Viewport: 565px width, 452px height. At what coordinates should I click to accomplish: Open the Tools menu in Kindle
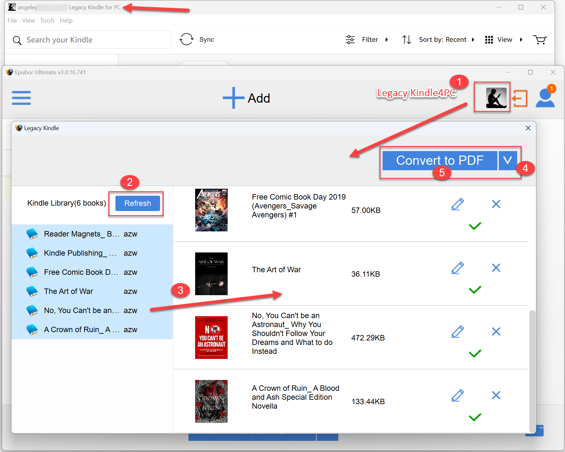click(47, 20)
